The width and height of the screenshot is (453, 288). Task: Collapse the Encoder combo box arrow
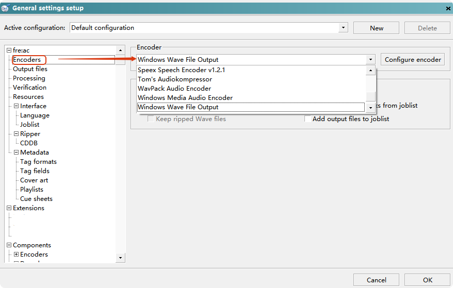click(x=370, y=60)
